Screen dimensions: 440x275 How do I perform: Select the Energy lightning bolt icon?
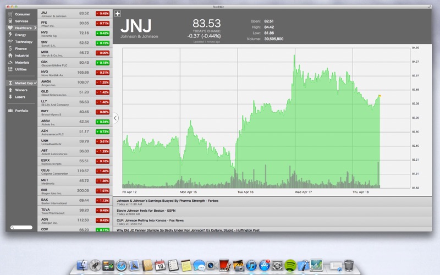10,35
